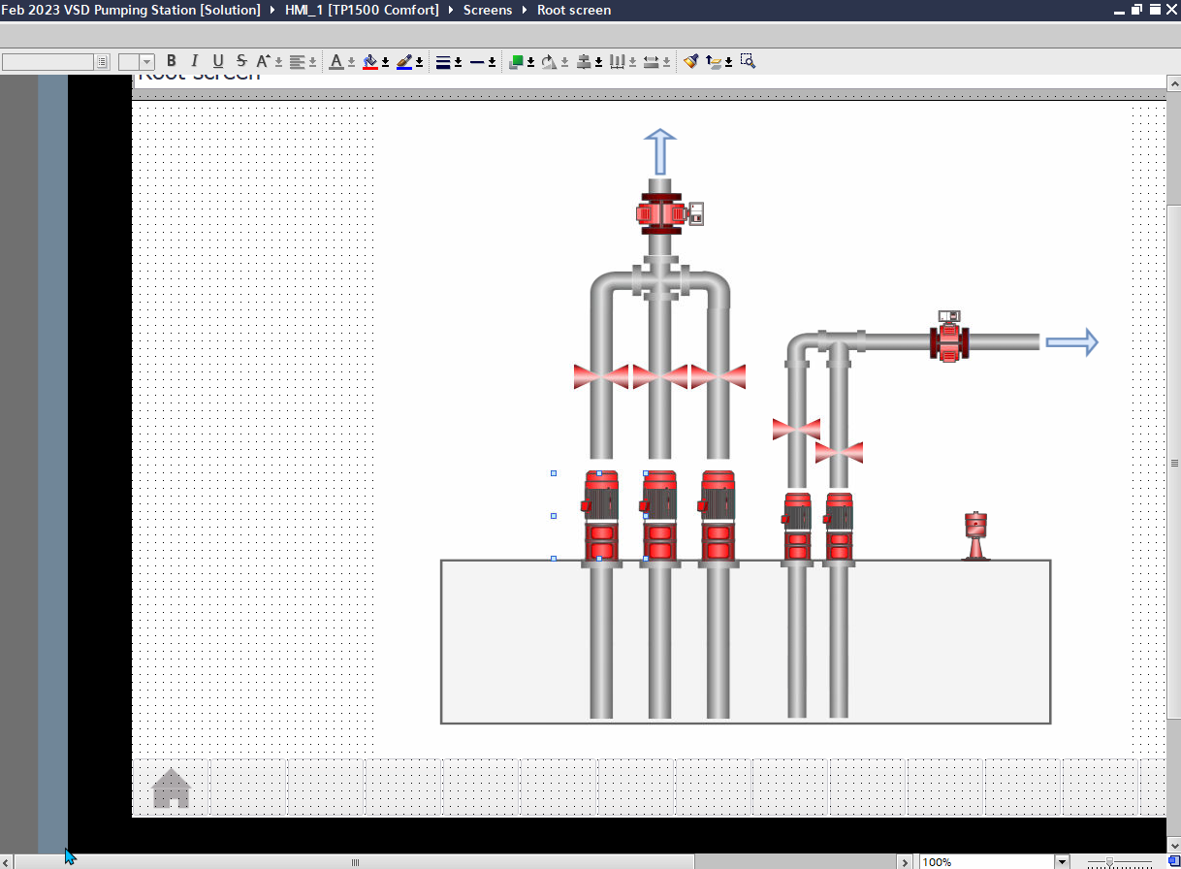
Task: Select the upward flow arrow graphic
Action: pyautogui.click(x=659, y=151)
